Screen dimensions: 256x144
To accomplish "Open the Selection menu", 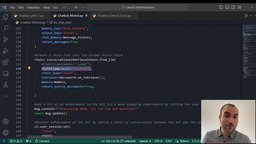I will pyautogui.click(x=33, y=8).
